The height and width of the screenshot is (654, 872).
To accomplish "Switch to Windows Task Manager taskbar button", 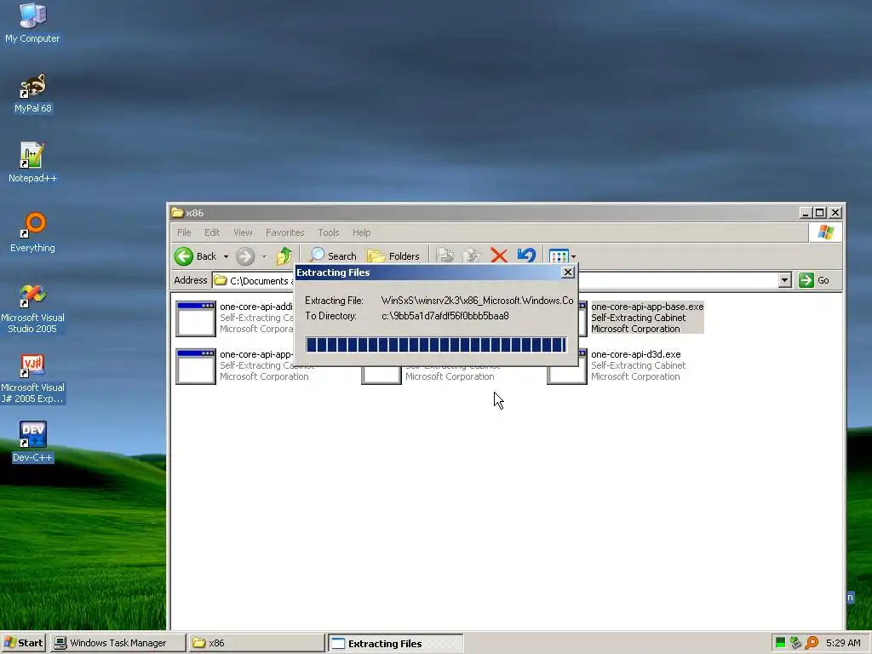I will [x=118, y=643].
